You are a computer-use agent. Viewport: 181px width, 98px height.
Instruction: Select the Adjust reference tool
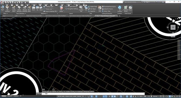pos(41,8)
